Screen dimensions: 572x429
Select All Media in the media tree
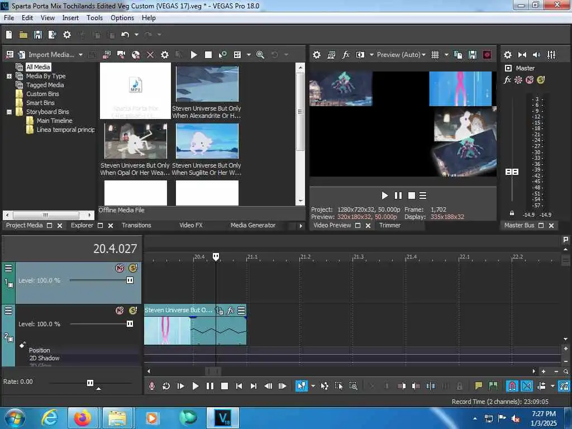(x=39, y=67)
